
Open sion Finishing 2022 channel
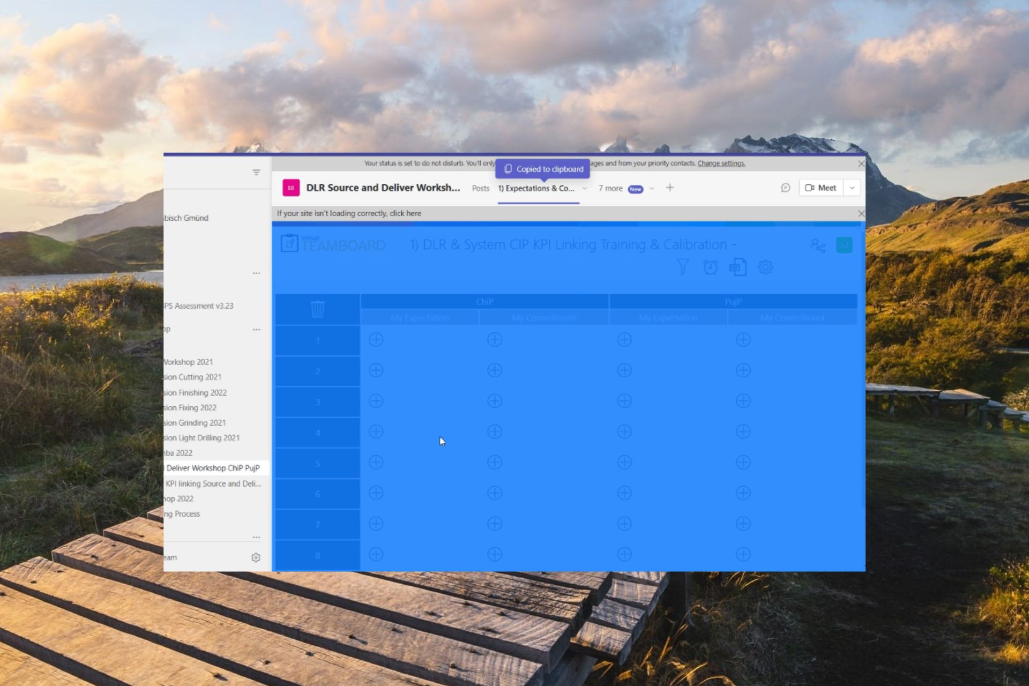196,392
